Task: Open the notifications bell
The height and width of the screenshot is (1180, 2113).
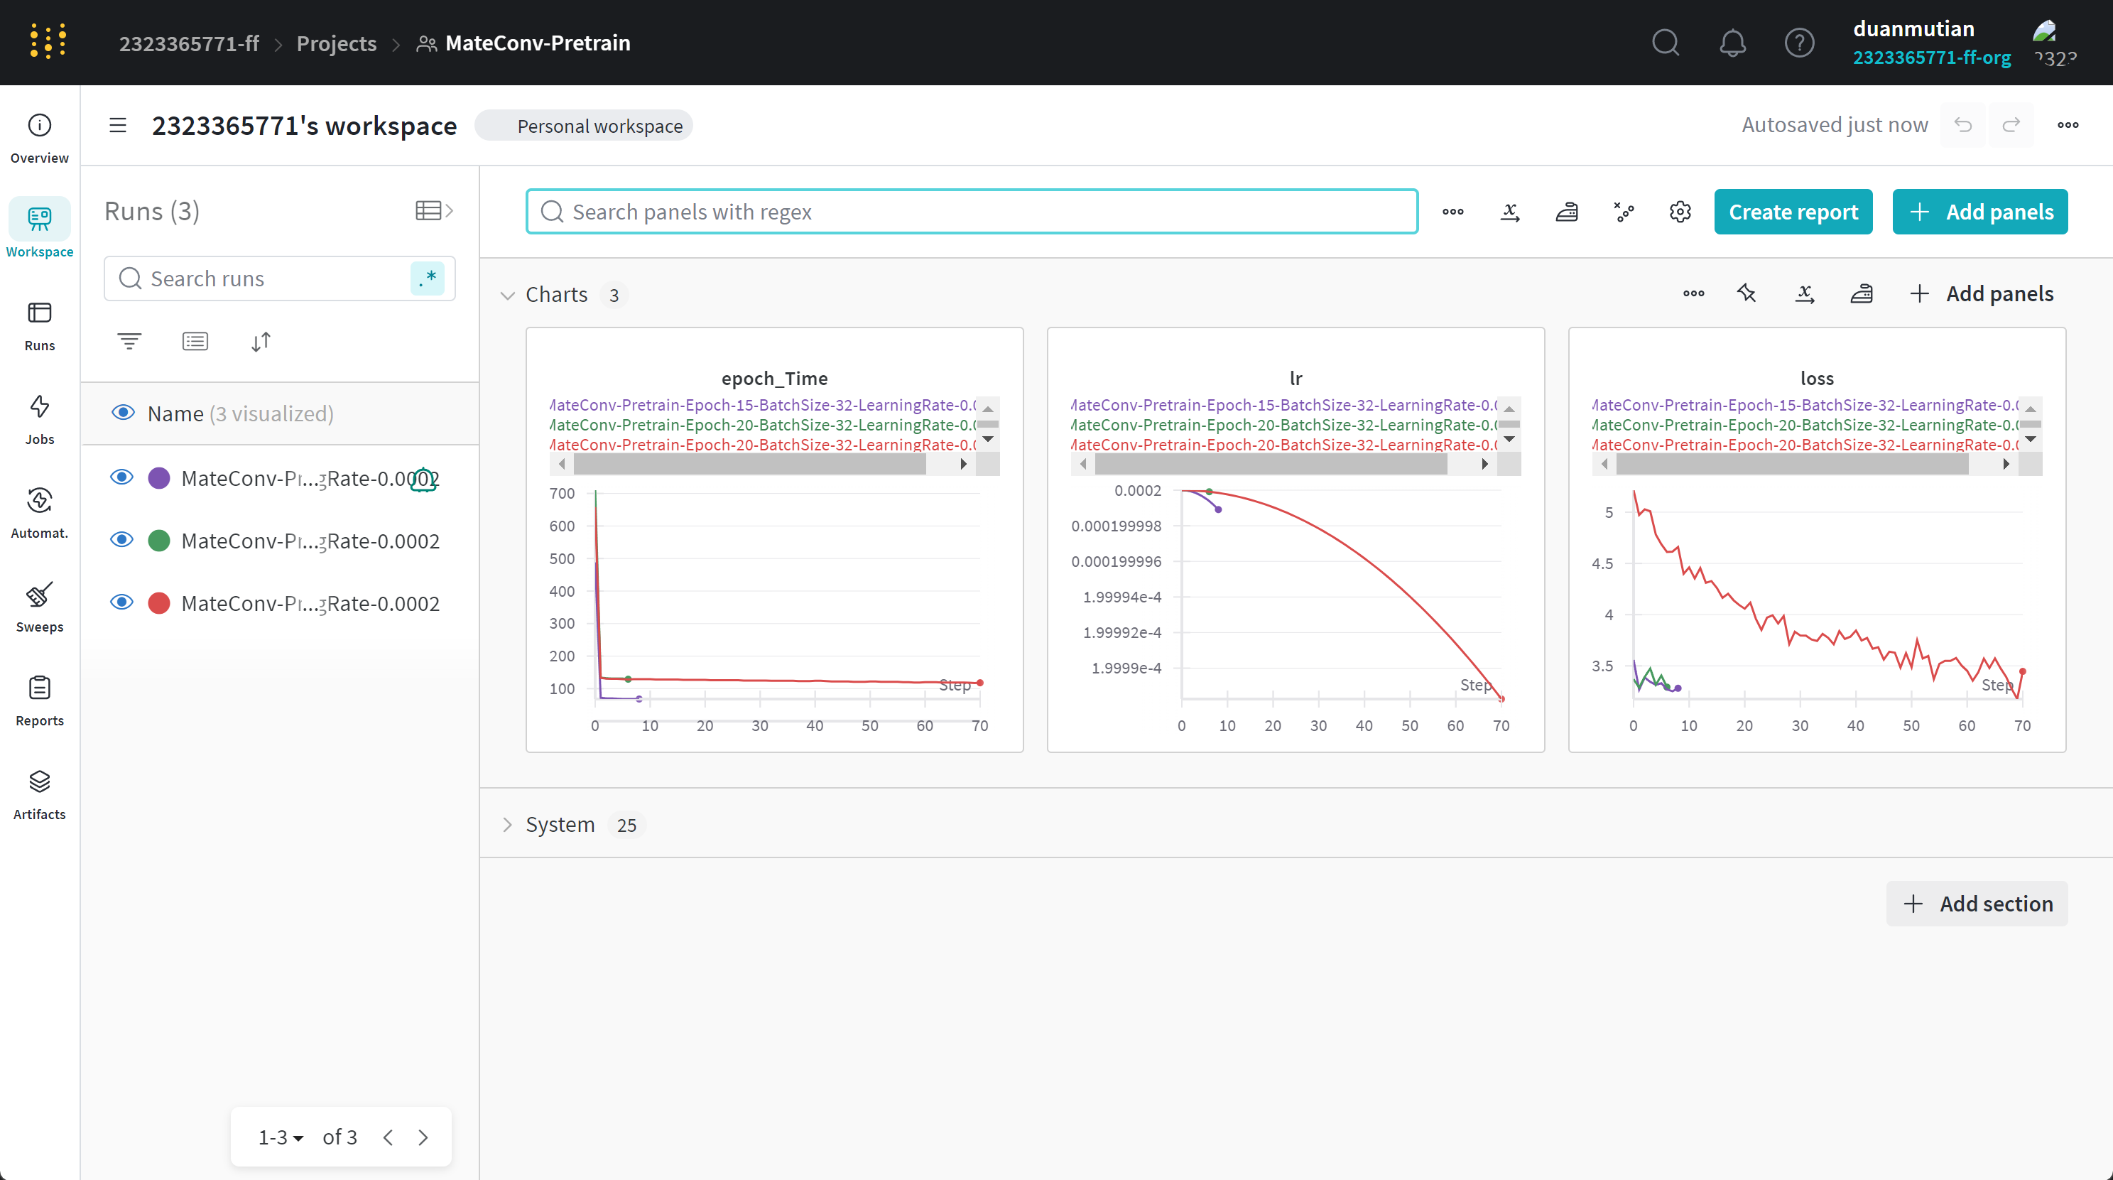Action: [1732, 43]
